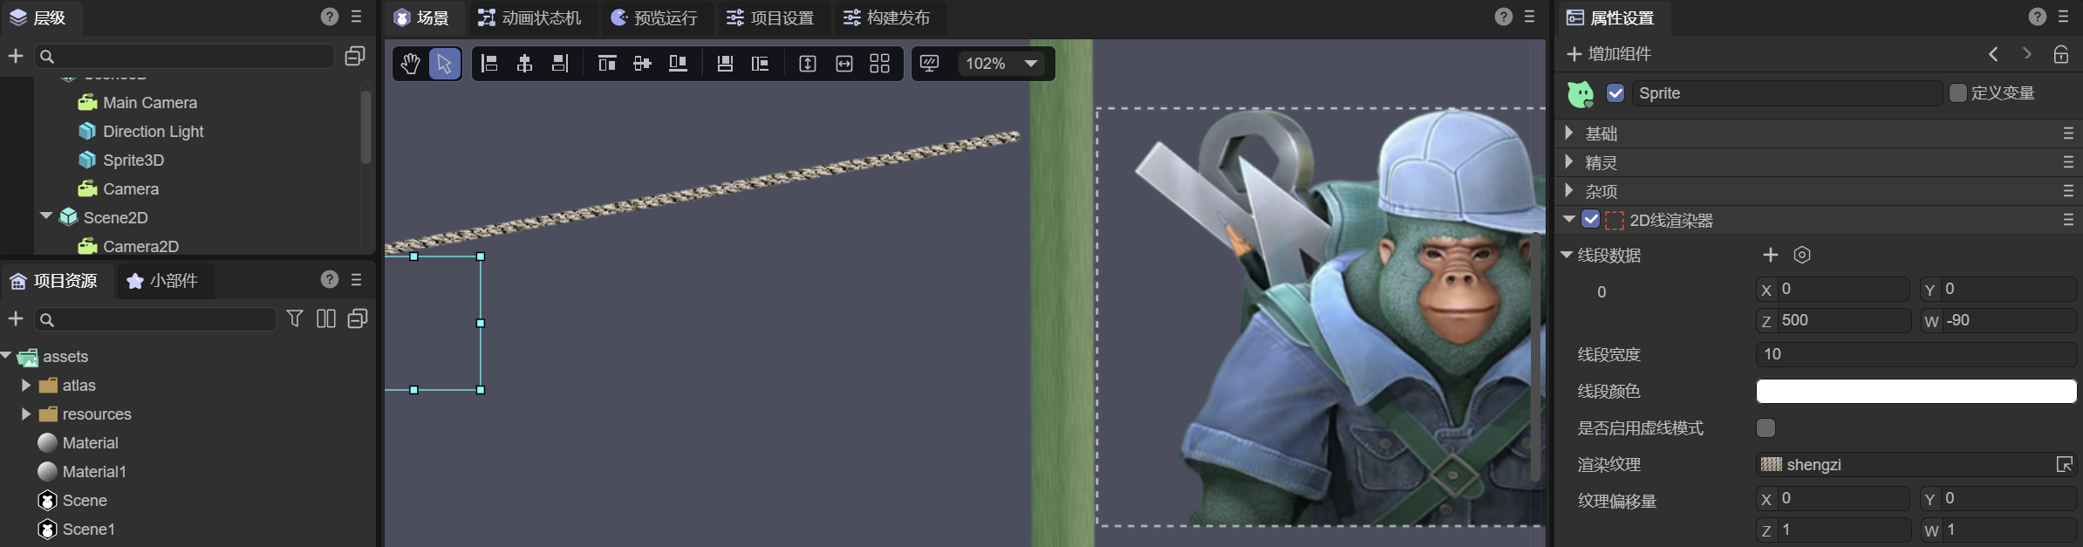Click the align left edges icon
The width and height of the screenshot is (2083, 547).
[489, 64]
